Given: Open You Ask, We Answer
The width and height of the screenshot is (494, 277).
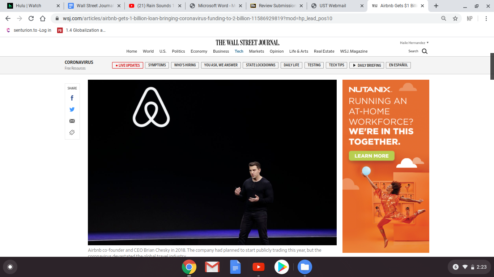Looking at the screenshot, I should tap(221, 65).
